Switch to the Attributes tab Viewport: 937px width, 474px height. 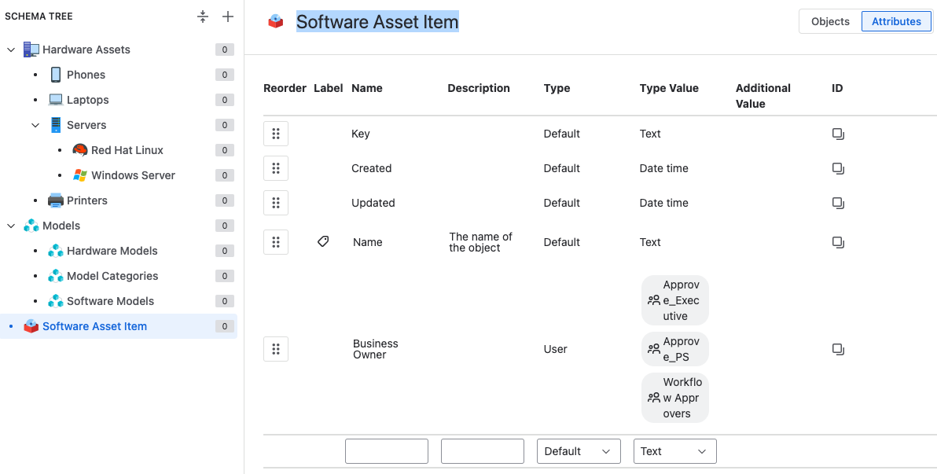pos(896,21)
